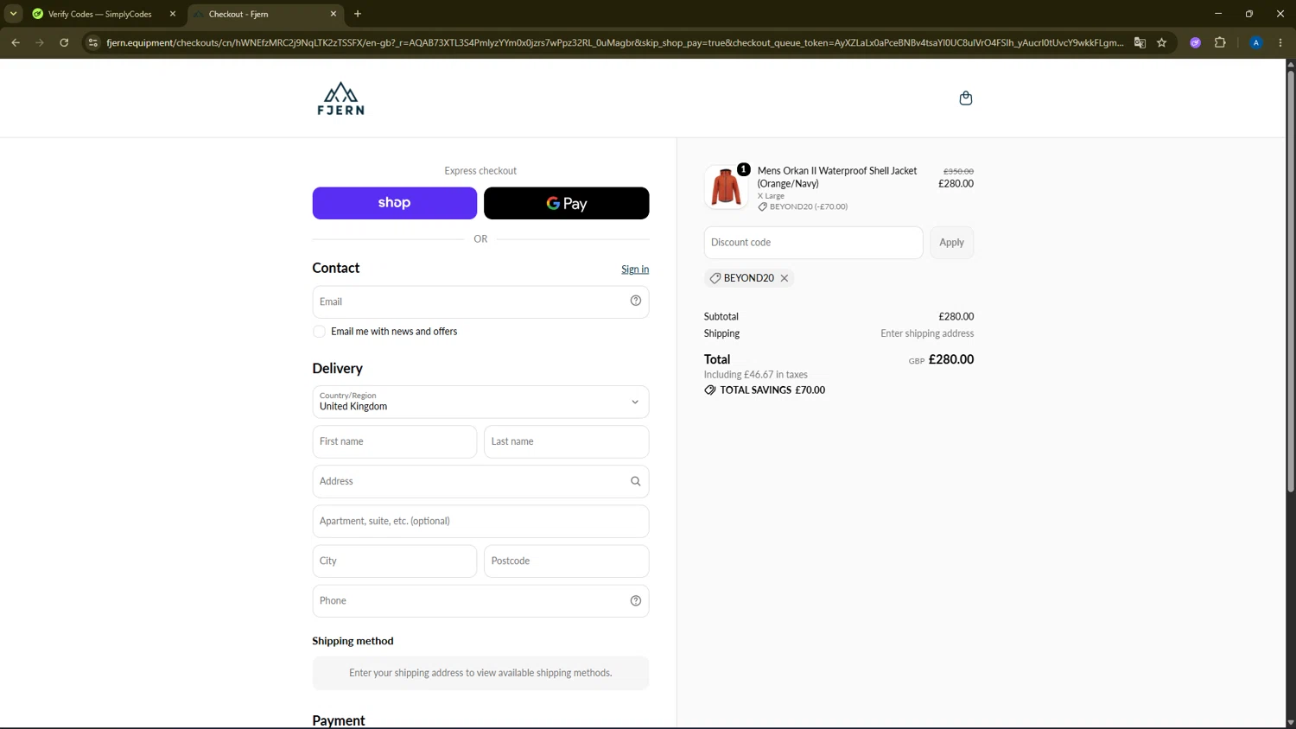Screen dimensions: 1296x729
Task: Focus the City field
Action: pos(394,561)
